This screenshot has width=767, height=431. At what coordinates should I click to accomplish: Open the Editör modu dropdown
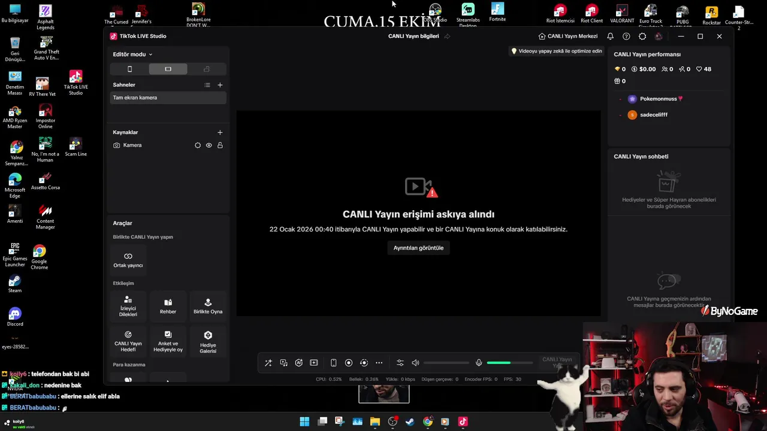coord(132,54)
